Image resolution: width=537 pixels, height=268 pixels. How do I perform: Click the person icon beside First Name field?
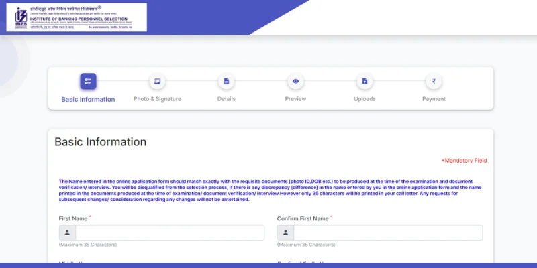pos(67,232)
